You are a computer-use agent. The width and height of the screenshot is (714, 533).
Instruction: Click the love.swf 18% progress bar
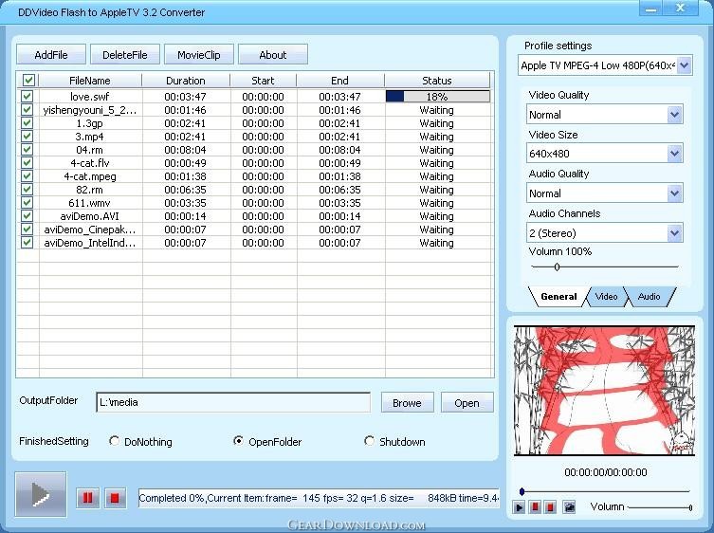click(438, 96)
